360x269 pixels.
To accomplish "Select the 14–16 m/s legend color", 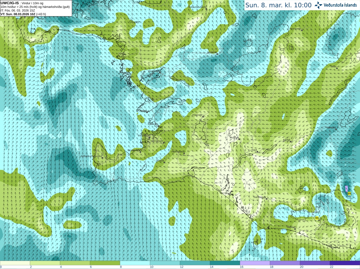I will click(x=225, y=263).
